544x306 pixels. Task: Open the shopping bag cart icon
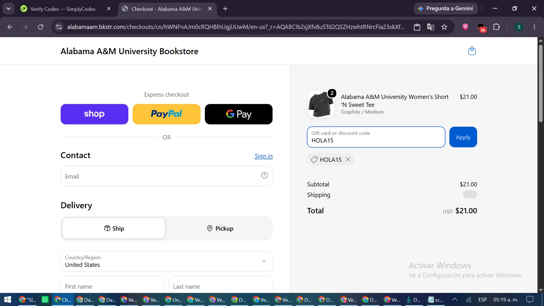pyautogui.click(x=472, y=51)
